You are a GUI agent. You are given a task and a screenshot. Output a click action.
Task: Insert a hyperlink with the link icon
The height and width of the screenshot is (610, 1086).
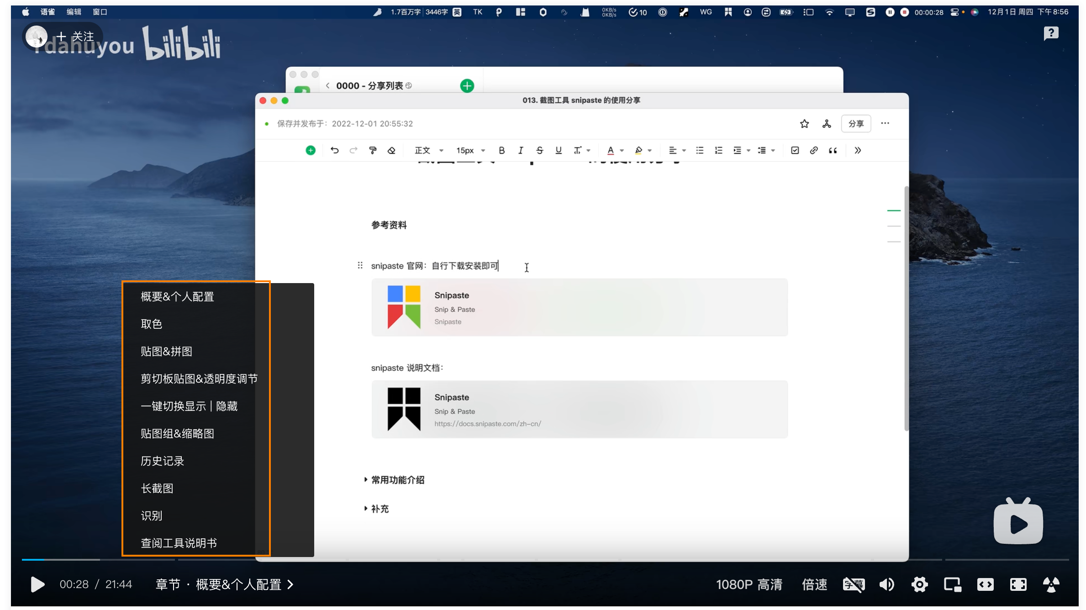coord(813,150)
